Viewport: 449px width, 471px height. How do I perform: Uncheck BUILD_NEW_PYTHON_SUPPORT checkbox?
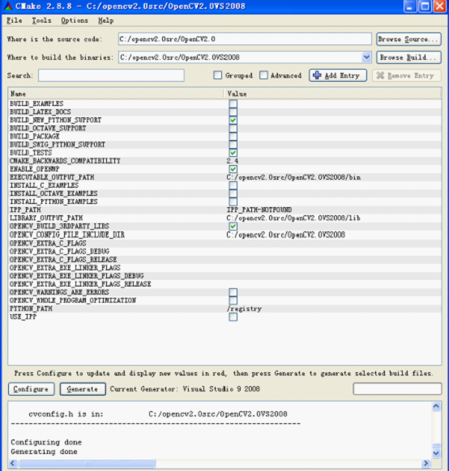point(233,120)
